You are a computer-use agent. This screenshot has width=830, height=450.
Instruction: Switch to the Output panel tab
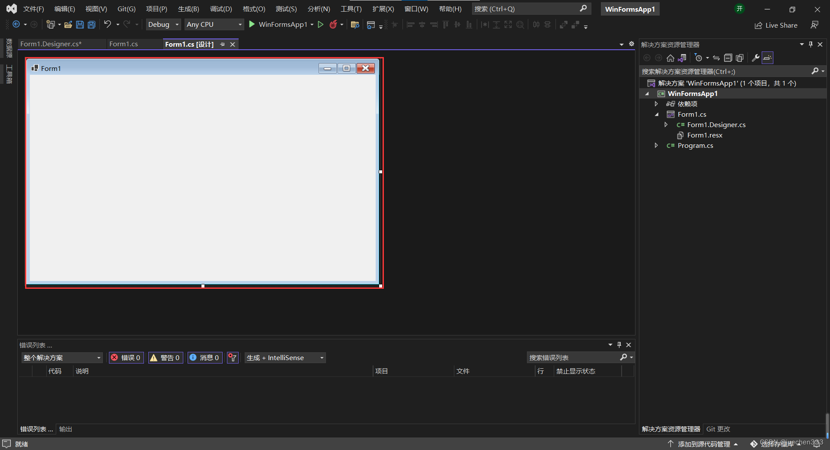[66, 429]
